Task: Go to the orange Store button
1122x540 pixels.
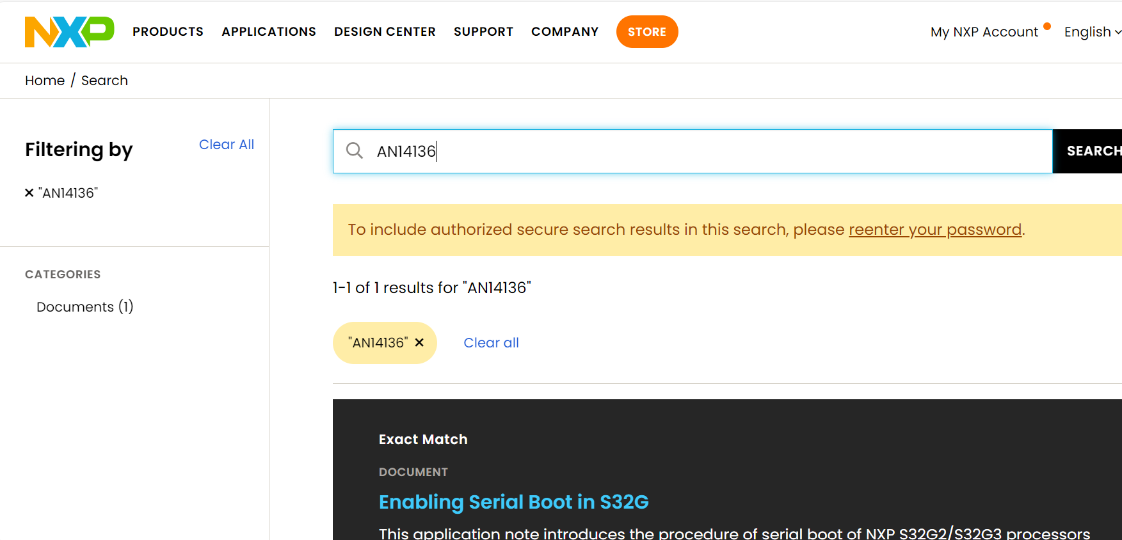Action: [646, 32]
